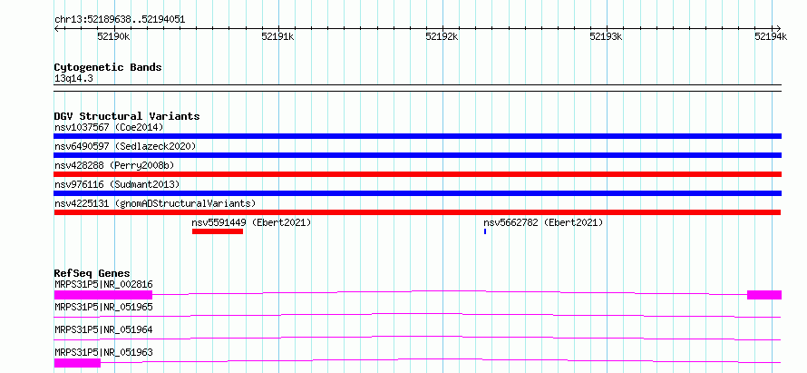Click the 52190k ruler tick label
This screenshot has width=807, height=373.
pos(113,36)
